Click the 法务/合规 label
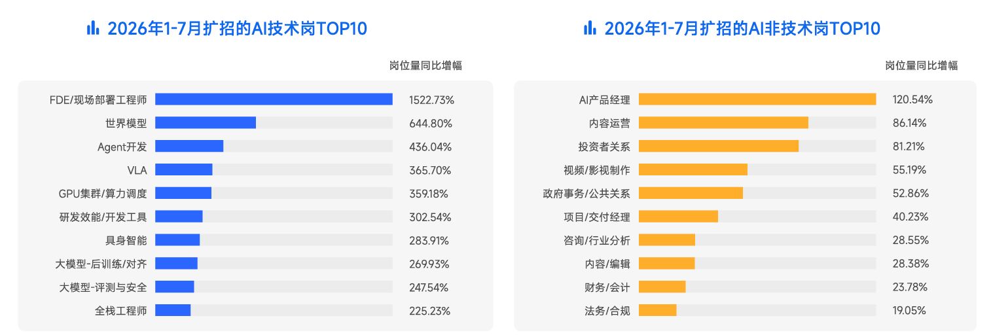 607,311
